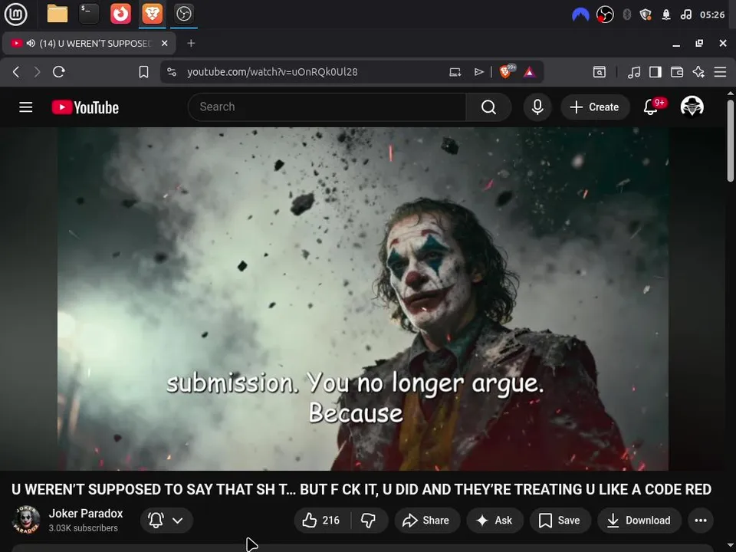Click the video title text

(x=361, y=489)
